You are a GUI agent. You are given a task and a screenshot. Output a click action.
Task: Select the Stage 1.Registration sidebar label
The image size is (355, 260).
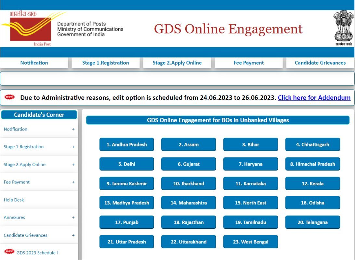(x=23, y=147)
